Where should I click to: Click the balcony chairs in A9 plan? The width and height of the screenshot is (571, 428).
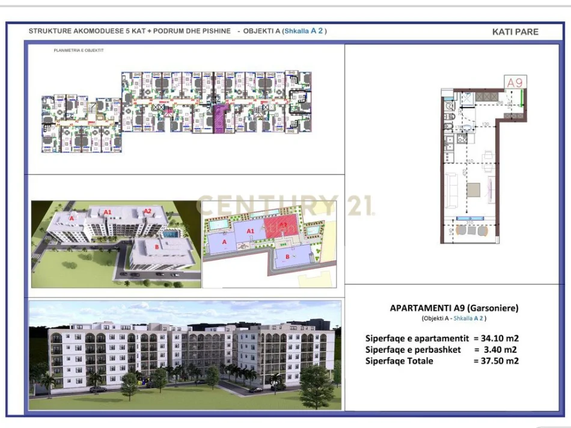(x=471, y=230)
